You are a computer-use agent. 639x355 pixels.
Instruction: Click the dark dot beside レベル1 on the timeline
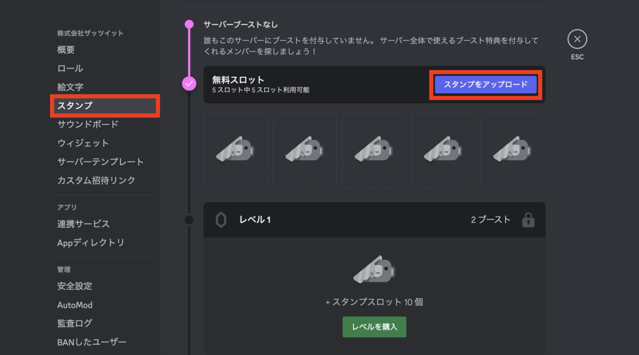pos(189,219)
